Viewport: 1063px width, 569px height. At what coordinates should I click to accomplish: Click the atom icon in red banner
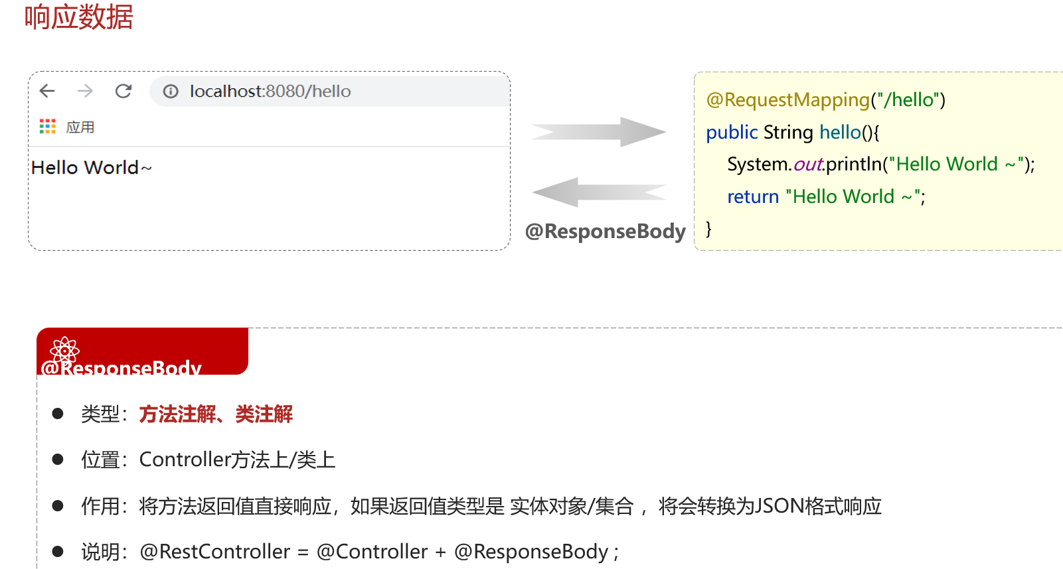tap(64, 349)
